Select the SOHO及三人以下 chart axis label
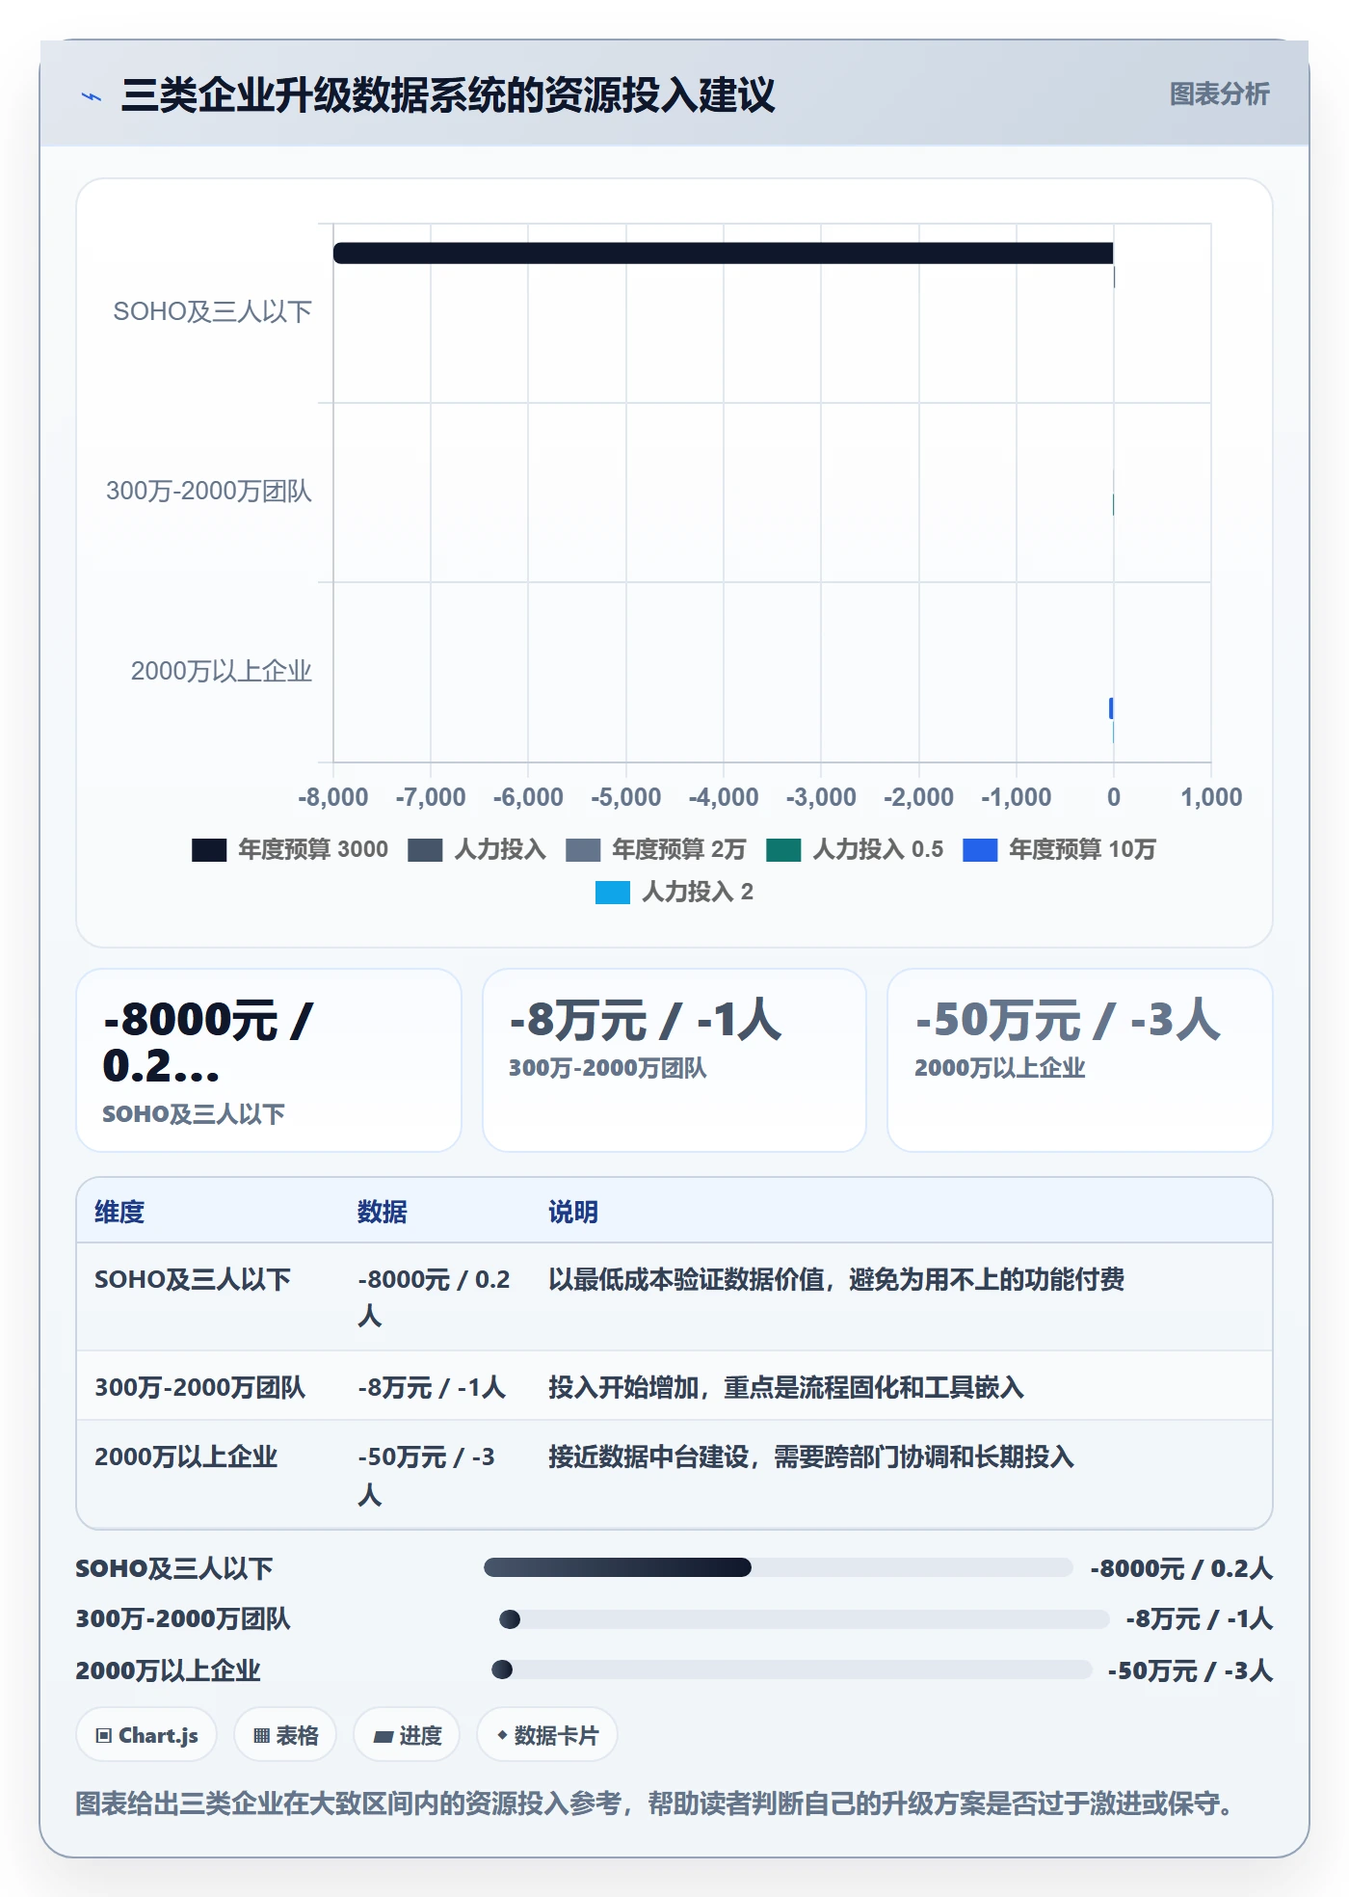This screenshot has height=1897, width=1349. [x=212, y=311]
